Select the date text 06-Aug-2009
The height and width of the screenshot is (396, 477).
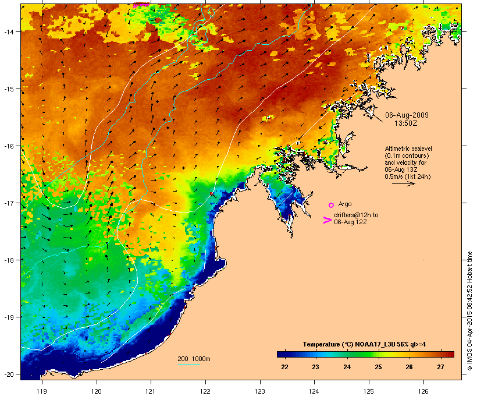pyautogui.click(x=407, y=115)
